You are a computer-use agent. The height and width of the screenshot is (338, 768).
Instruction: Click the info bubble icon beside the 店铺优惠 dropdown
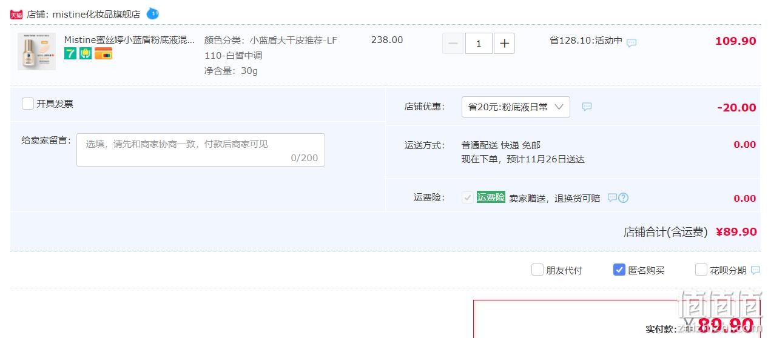coord(587,107)
